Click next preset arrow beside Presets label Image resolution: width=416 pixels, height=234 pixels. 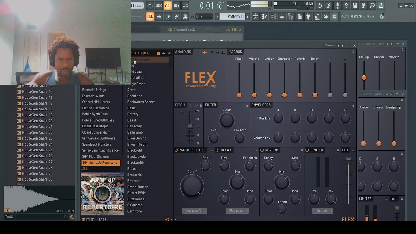coord(342,45)
